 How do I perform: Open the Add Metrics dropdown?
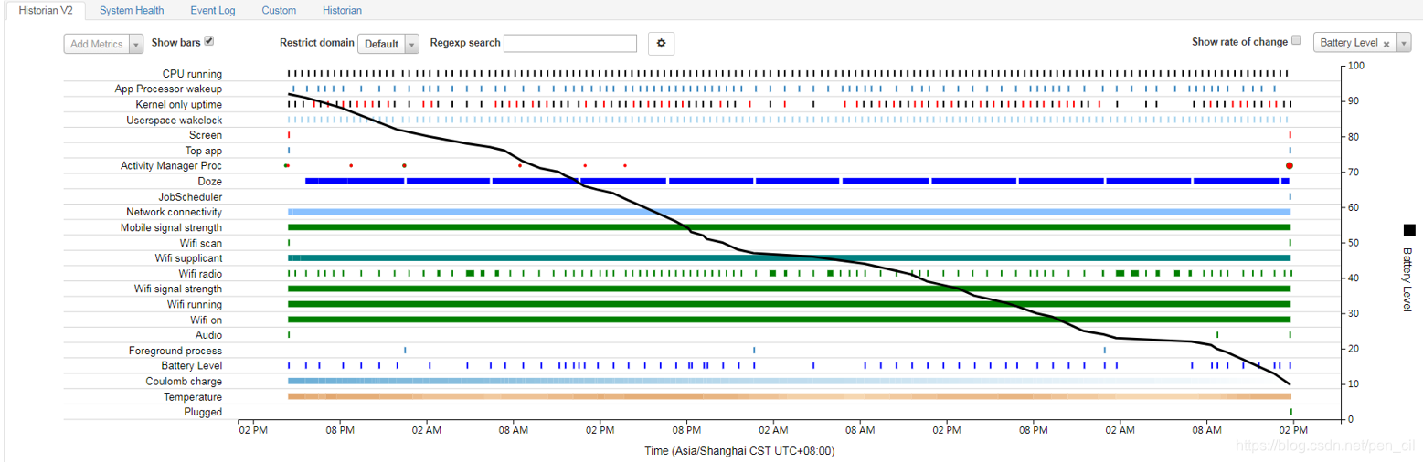(103, 44)
